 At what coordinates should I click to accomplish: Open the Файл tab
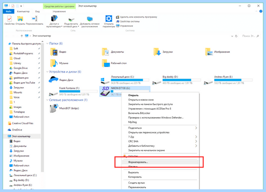click(x=8, y=12)
